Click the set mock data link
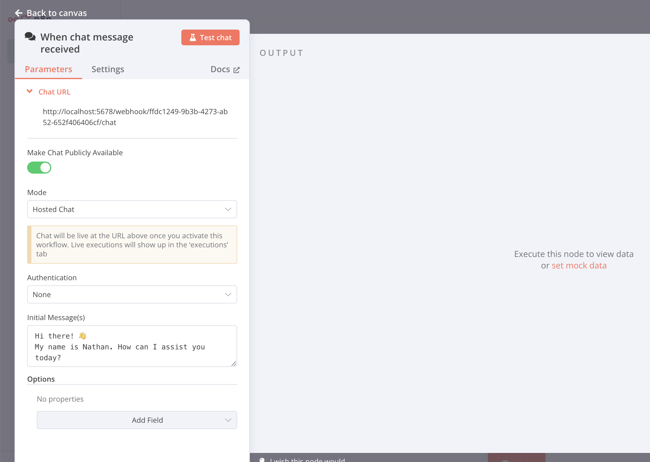Viewport: 650px width, 462px height. [x=579, y=265]
